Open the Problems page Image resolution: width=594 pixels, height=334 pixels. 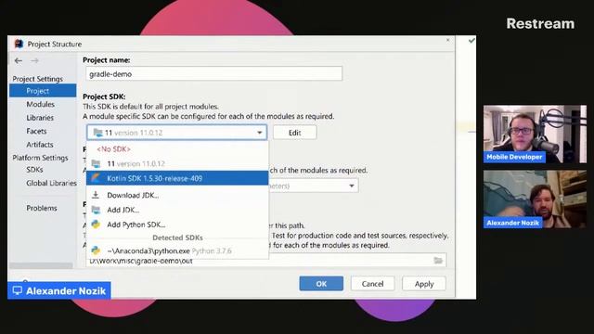coord(42,208)
